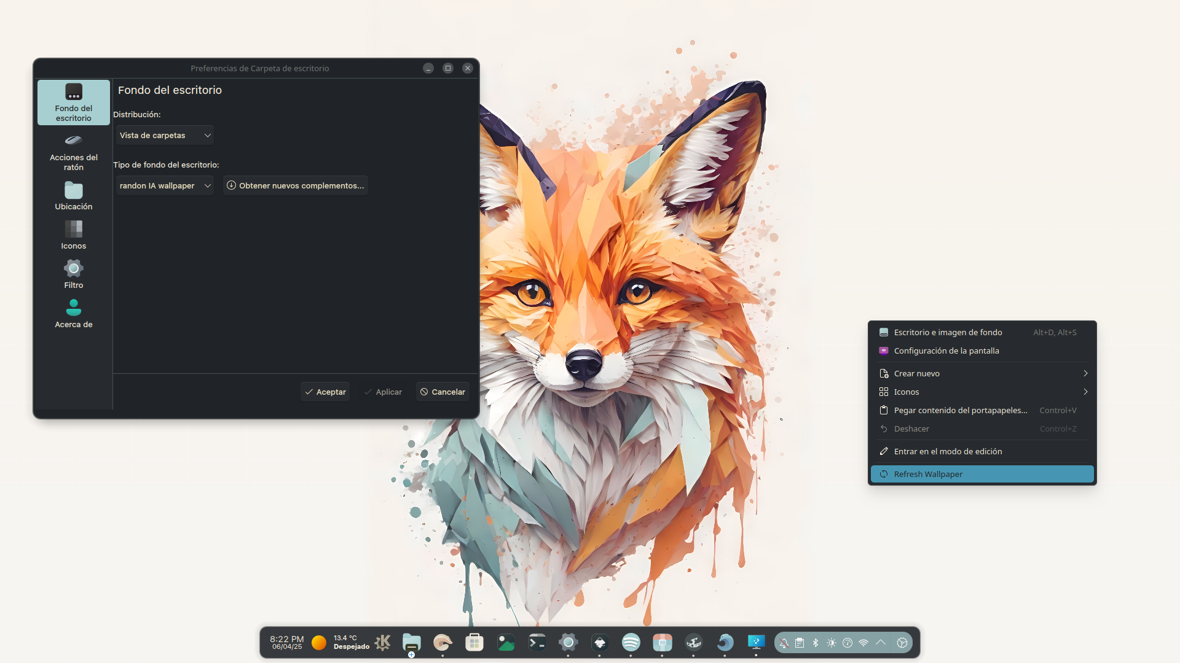Screen dimensions: 1180x663
Task: Maximize the Preferencias de Carpeta window
Action: coord(448,68)
